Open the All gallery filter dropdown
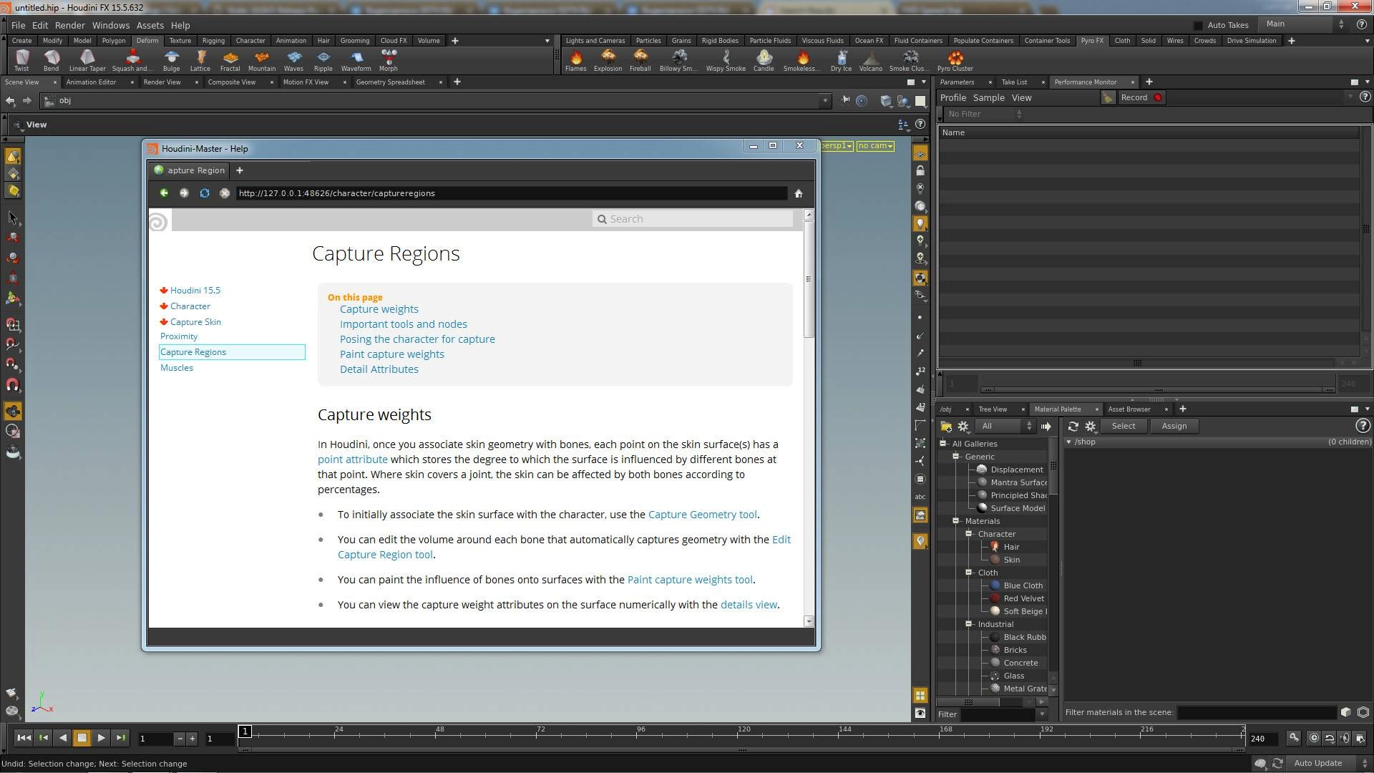 [x=1005, y=426]
